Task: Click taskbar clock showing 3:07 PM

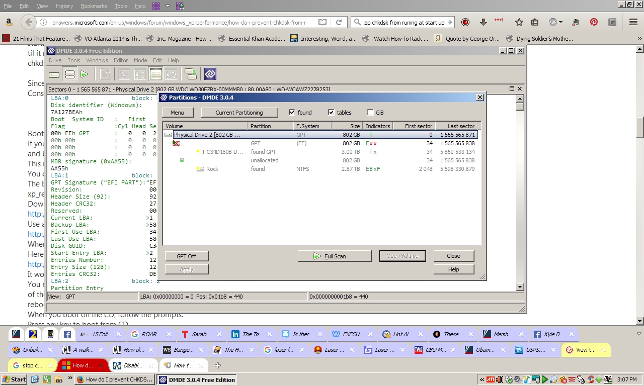Action: (x=626, y=379)
